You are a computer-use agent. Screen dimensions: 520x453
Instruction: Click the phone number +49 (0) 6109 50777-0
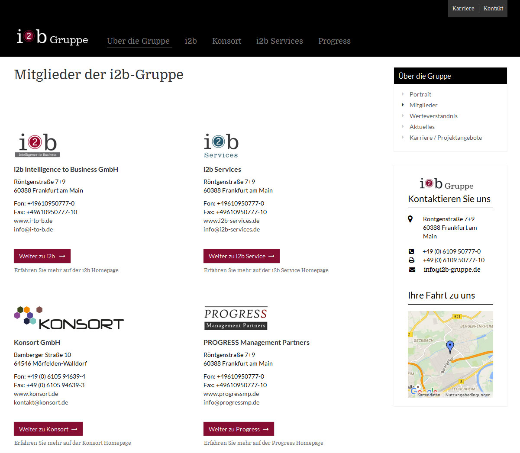click(452, 251)
